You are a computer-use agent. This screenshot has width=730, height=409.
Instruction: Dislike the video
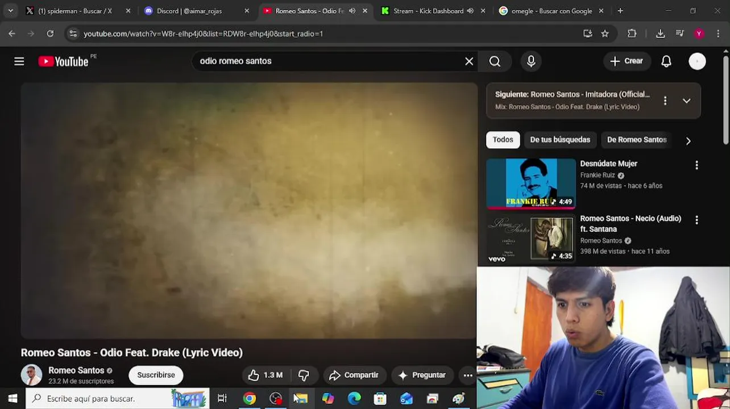point(304,375)
